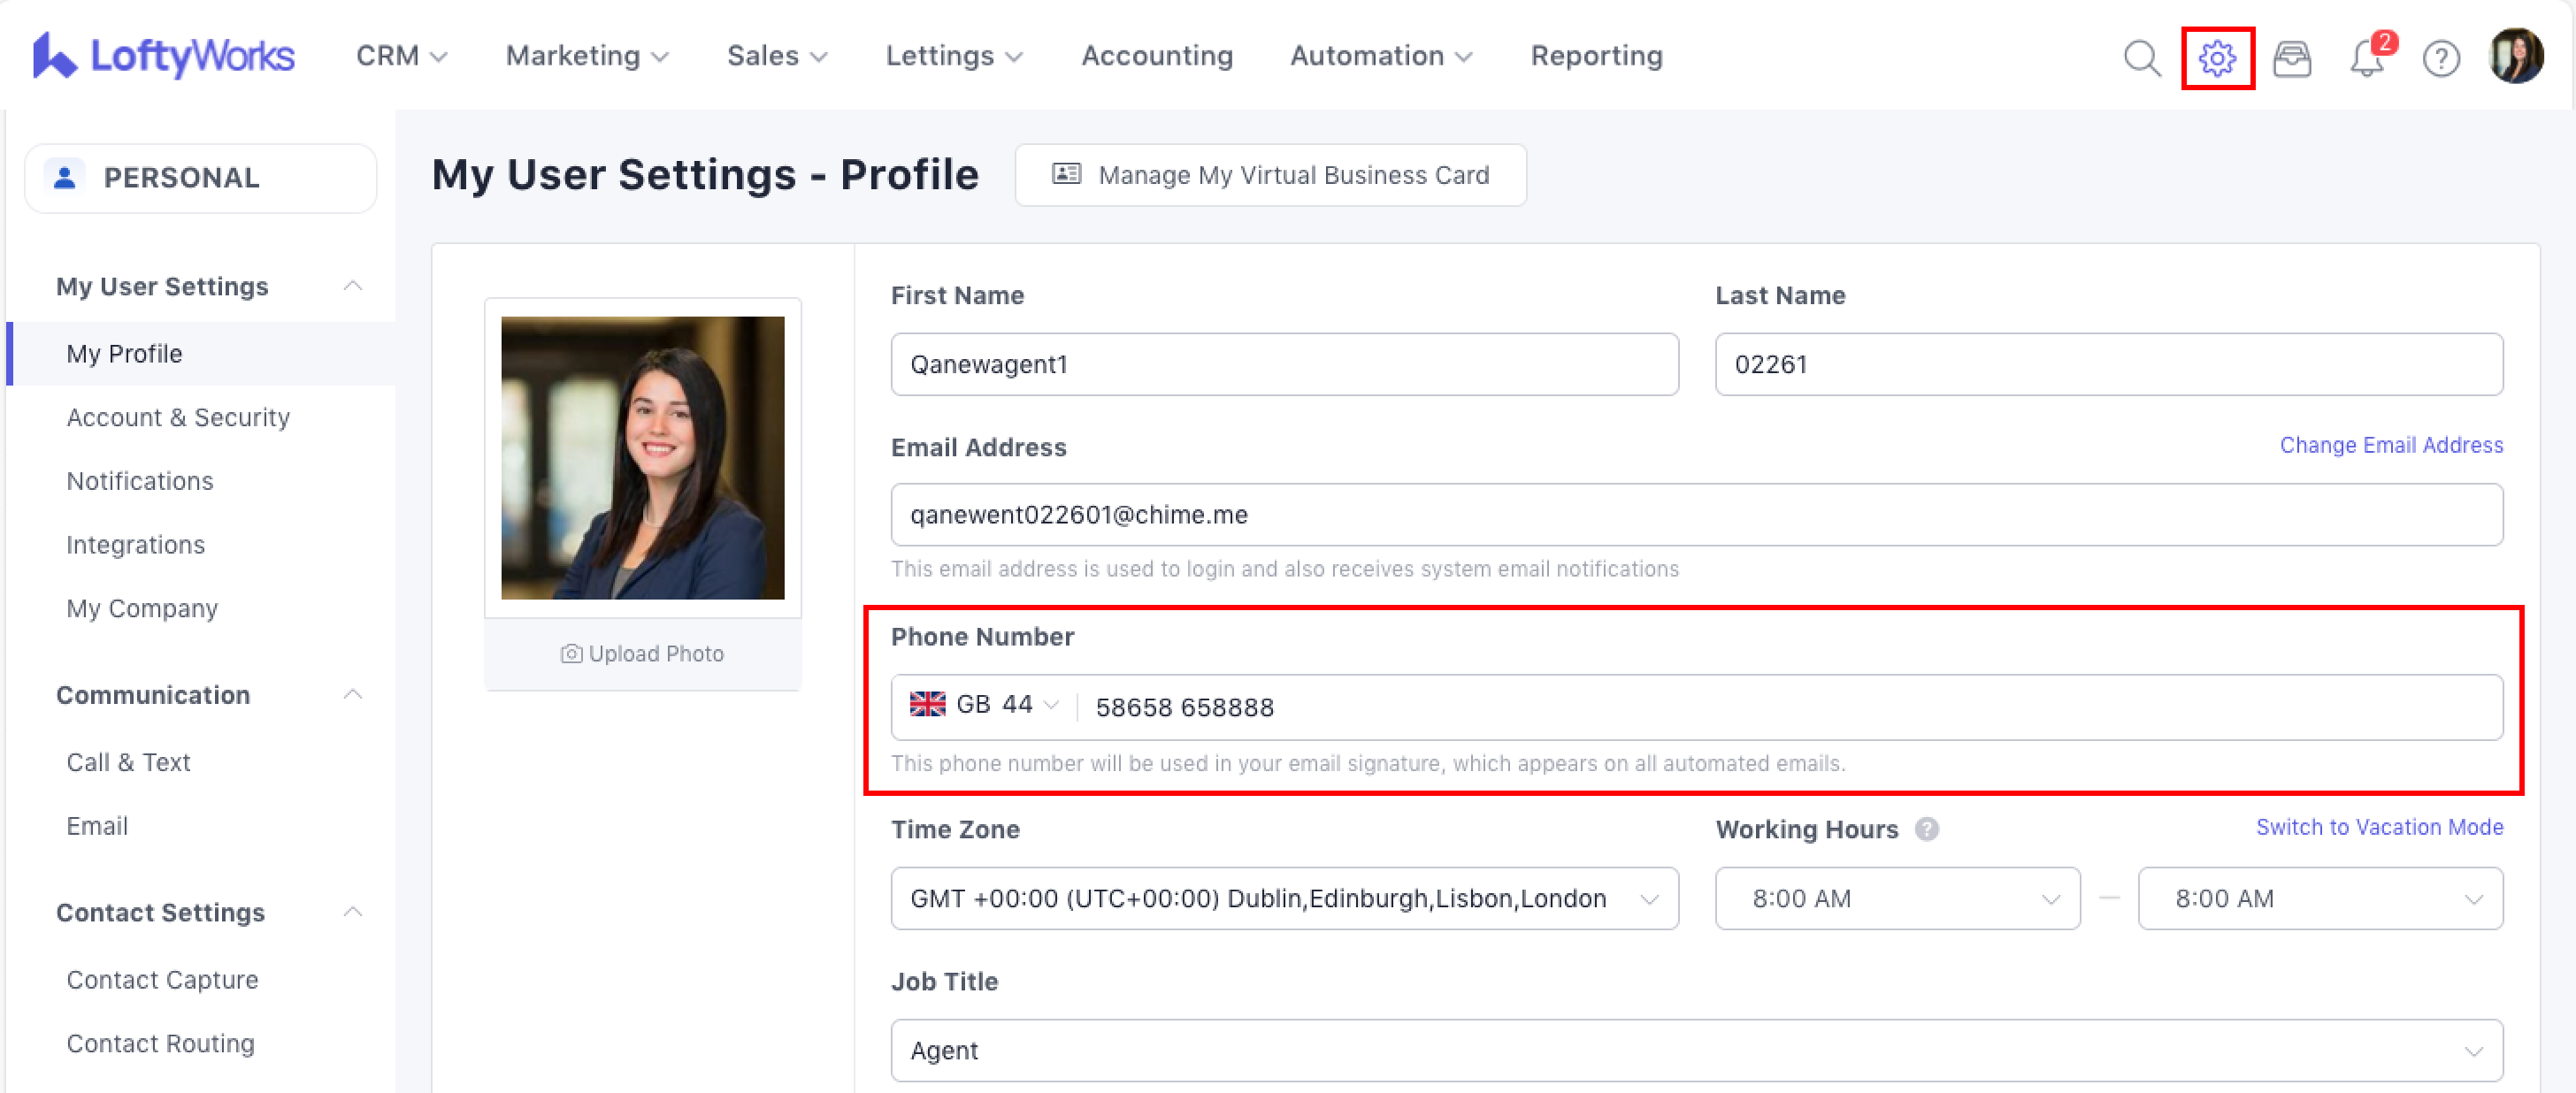This screenshot has width=2576, height=1093.
Task: Click Manage My Virtual Business Card
Action: [1270, 175]
